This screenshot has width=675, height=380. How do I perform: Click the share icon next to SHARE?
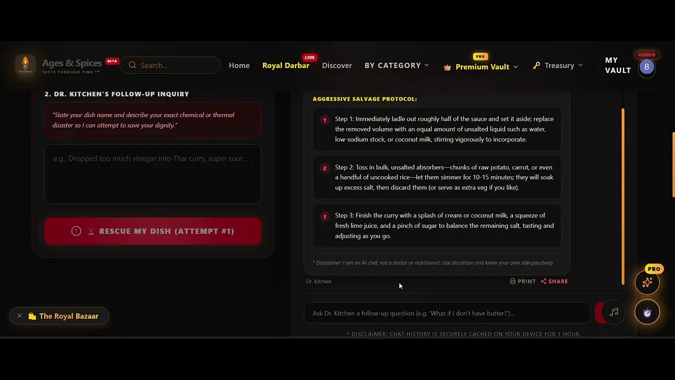click(x=544, y=281)
